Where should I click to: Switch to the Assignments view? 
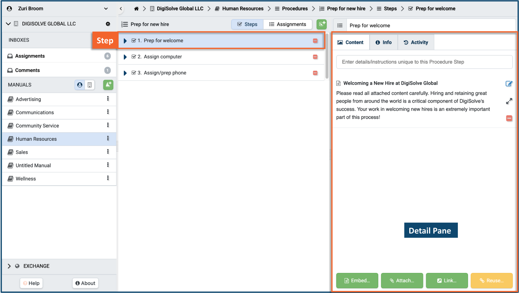[288, 24]
